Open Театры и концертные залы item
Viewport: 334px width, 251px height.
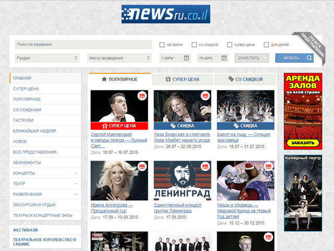(45, 215)
